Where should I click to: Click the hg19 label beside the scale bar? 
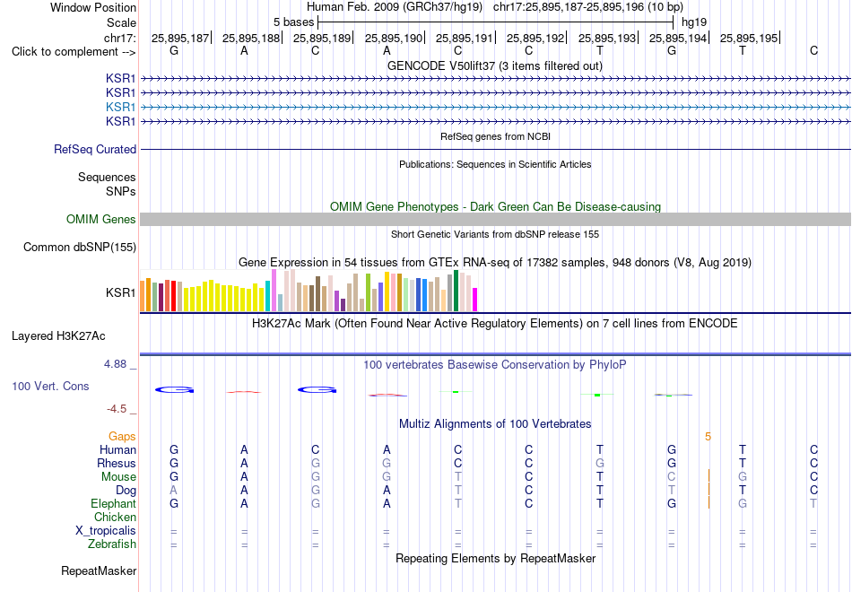point(694,22)
